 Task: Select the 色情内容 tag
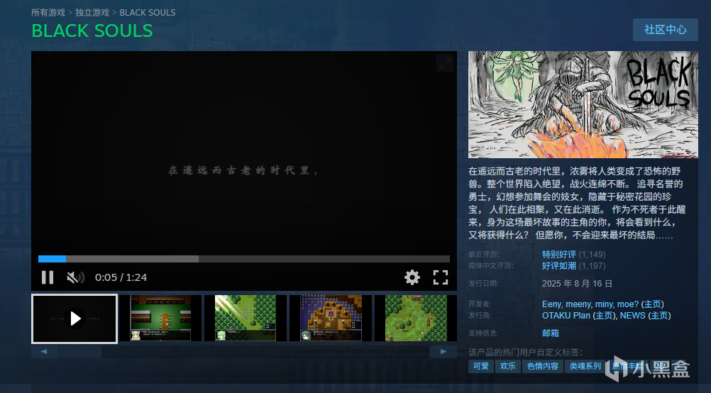(543, 366)
